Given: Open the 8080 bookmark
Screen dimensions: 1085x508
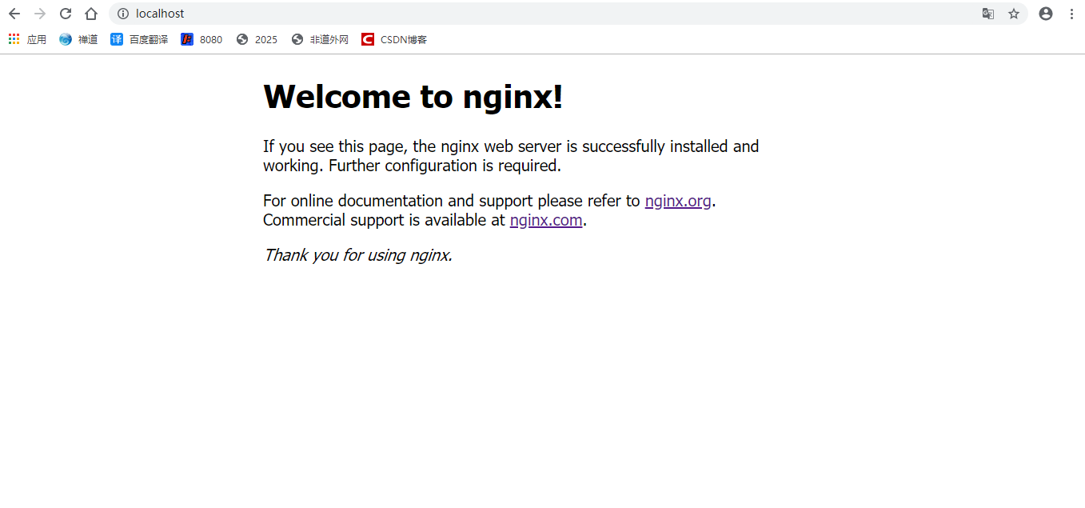Looking at the screenshot, I should (201, 39).
